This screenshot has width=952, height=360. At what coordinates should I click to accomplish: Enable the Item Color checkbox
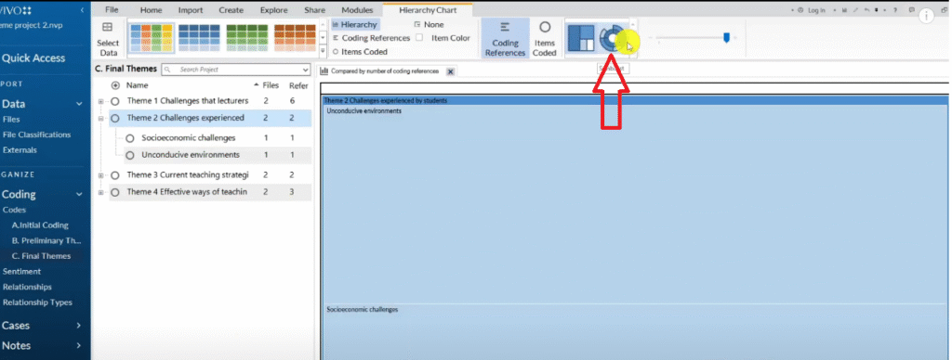point(419,37)
